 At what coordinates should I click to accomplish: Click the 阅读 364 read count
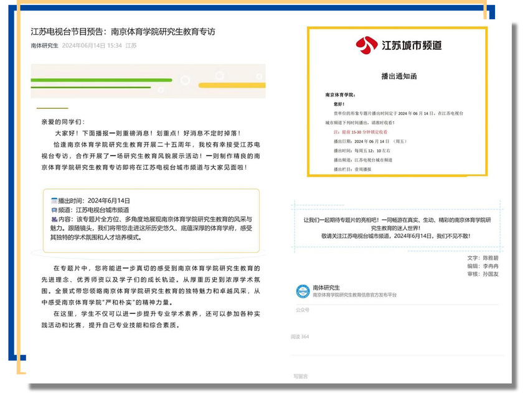pyautogui.click(x=300, y=336)
